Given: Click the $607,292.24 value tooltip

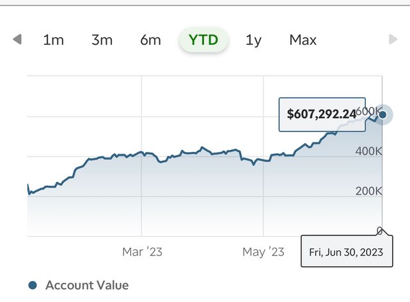Looking at the screenshot, I should pyautogui.click(x=322, y=114).
